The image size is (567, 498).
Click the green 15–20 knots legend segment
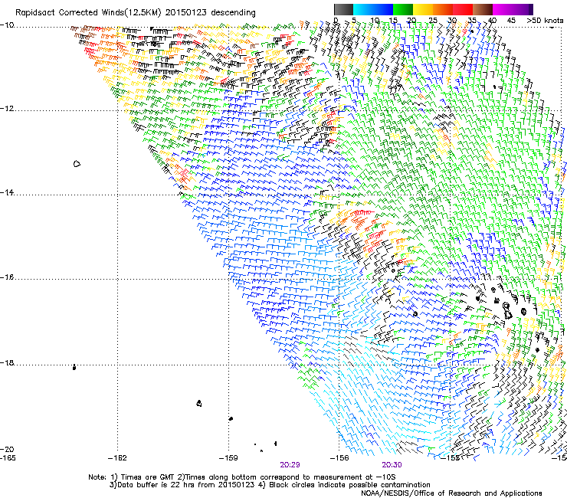coord(403,9)
